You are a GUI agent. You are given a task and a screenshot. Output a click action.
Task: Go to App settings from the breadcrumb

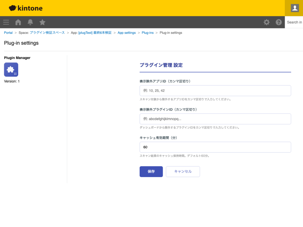[127, 33]
